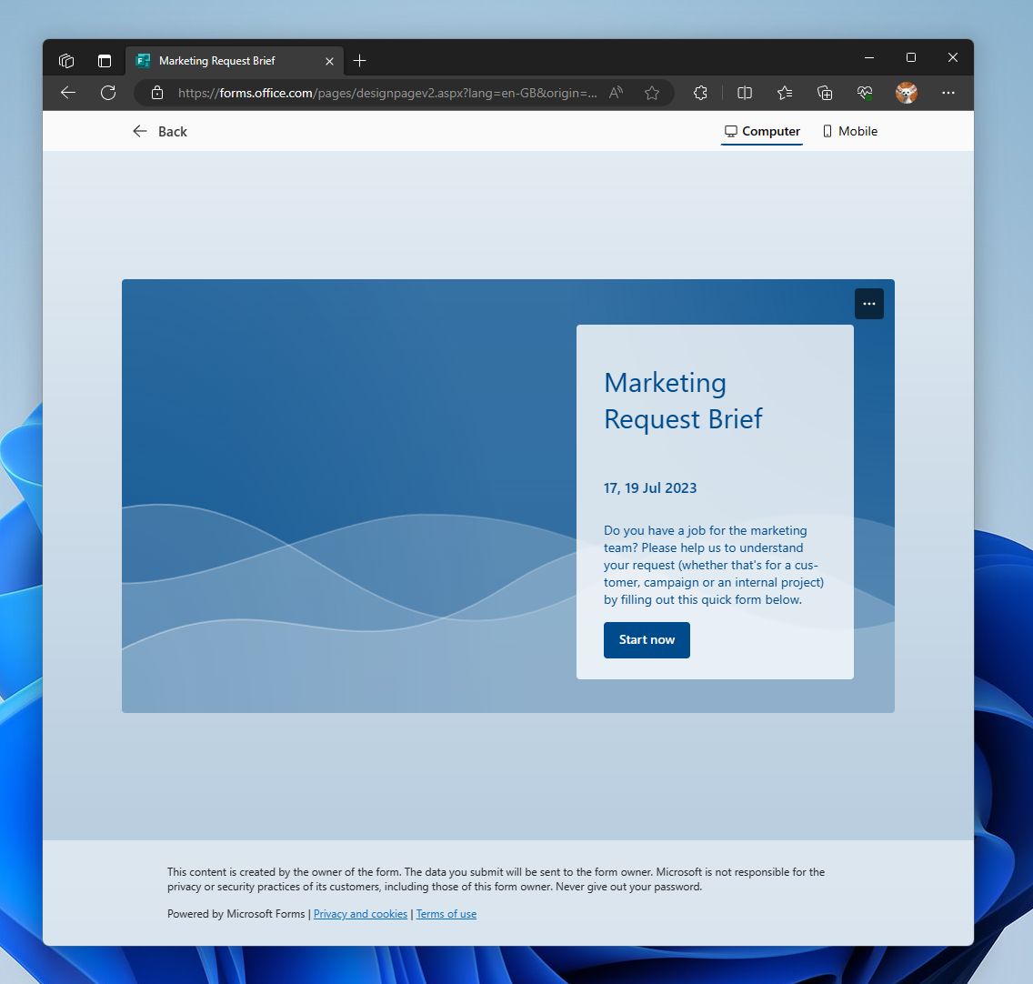
Task: Click the Forms logo on the browser tab
Action: click(x=143, y=61)
